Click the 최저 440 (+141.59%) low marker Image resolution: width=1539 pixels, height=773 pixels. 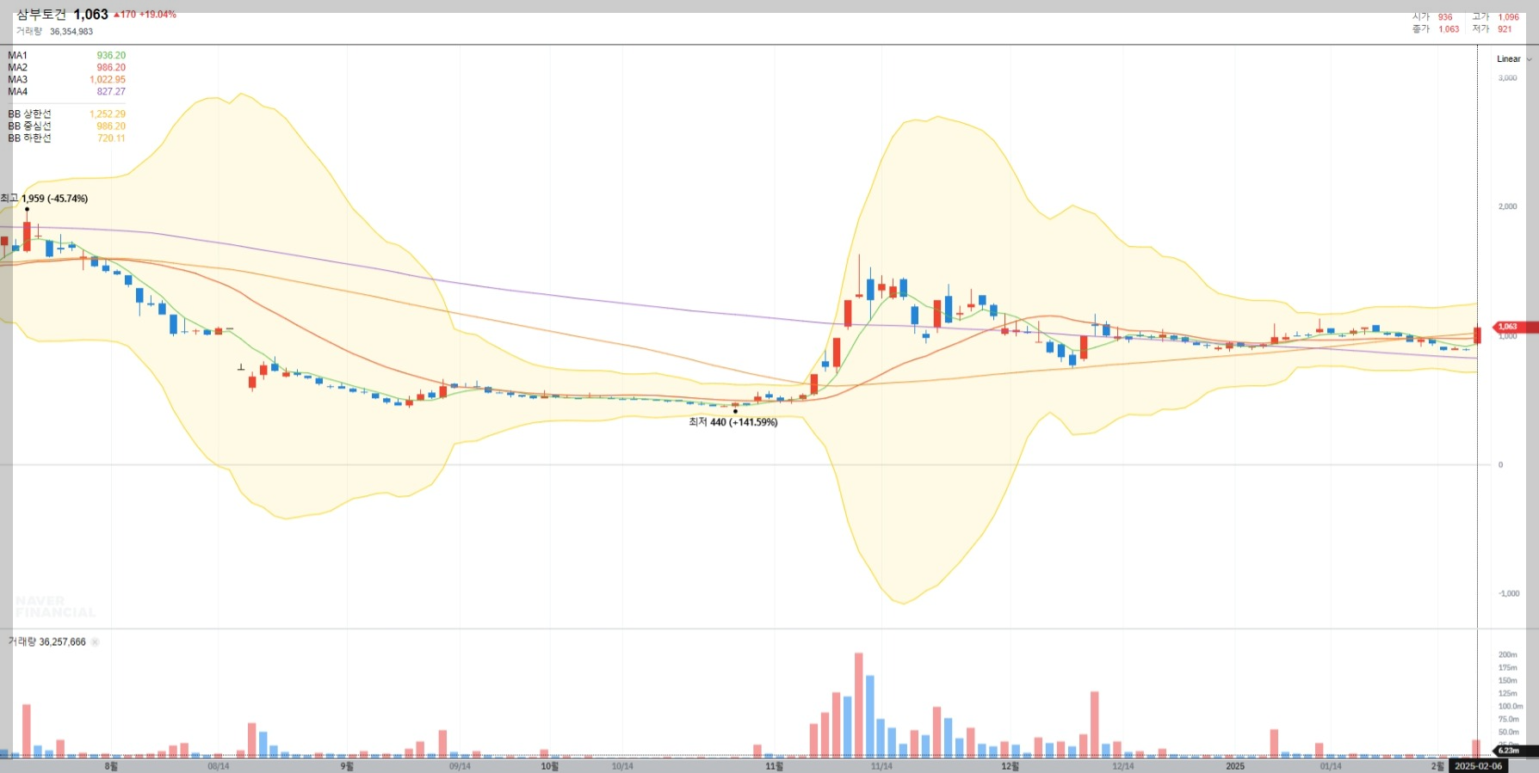click(732, 422)
